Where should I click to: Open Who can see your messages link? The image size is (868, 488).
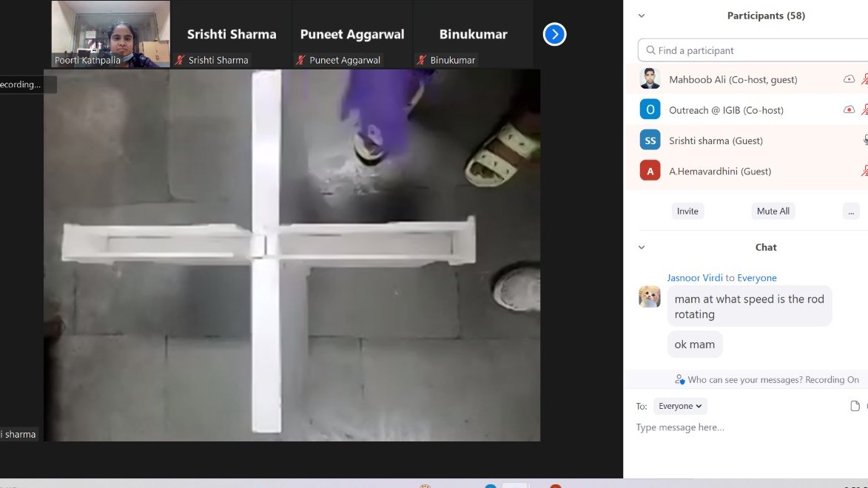point(767,379)
